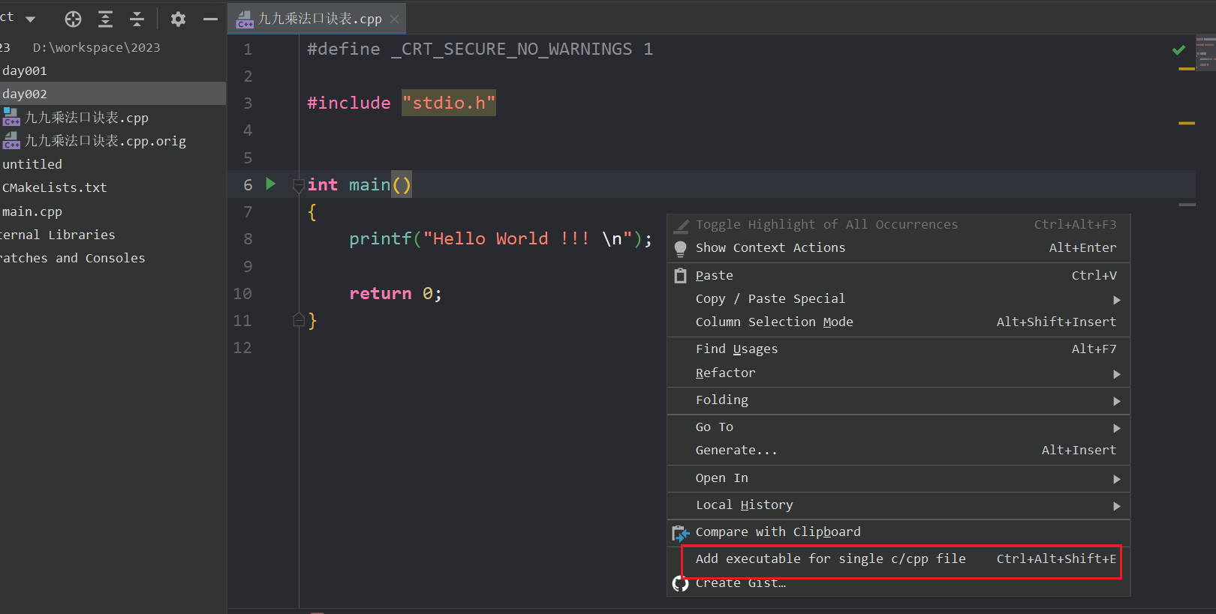Click the green inspection checkmark icon
This screenshot has width=1216, height=614.
[x=1178, y=49]
